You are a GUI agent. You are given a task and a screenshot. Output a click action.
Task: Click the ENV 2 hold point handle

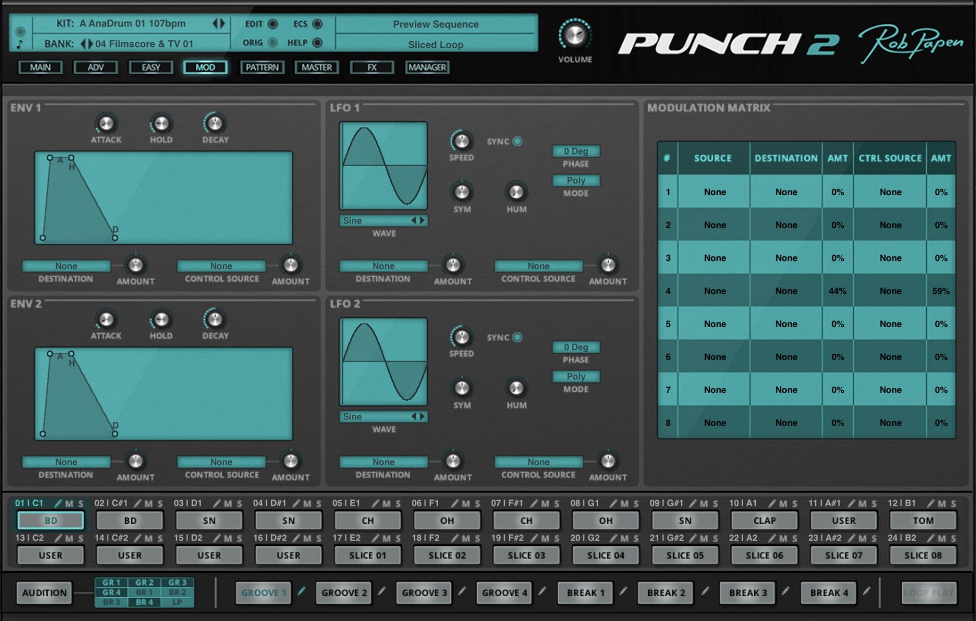(71, 354)
